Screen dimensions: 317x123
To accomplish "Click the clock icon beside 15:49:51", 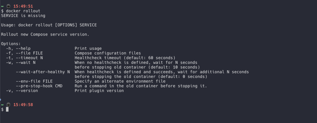I will pyautogui.click(x=8, y=6).
